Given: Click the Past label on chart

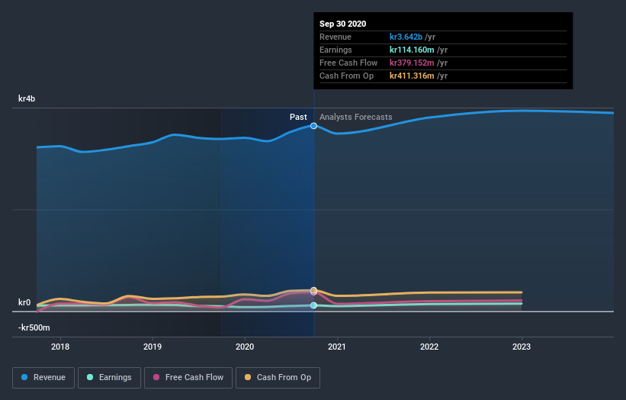Looking at the screenshot, I should [x=298, y=117].
